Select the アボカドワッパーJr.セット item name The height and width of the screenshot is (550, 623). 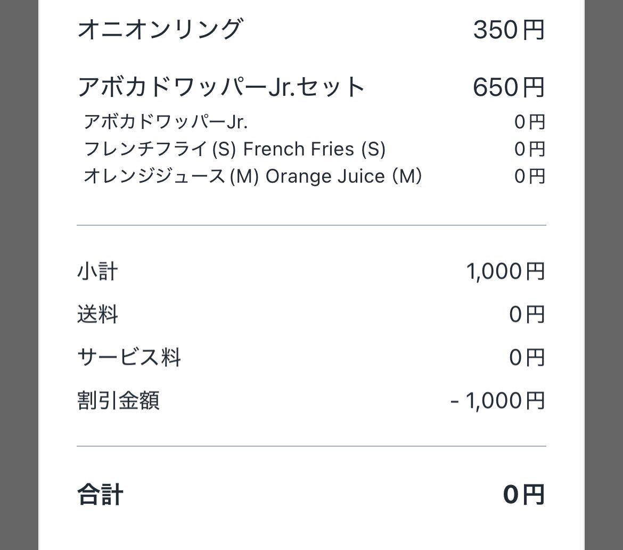(x=221, y=87)
